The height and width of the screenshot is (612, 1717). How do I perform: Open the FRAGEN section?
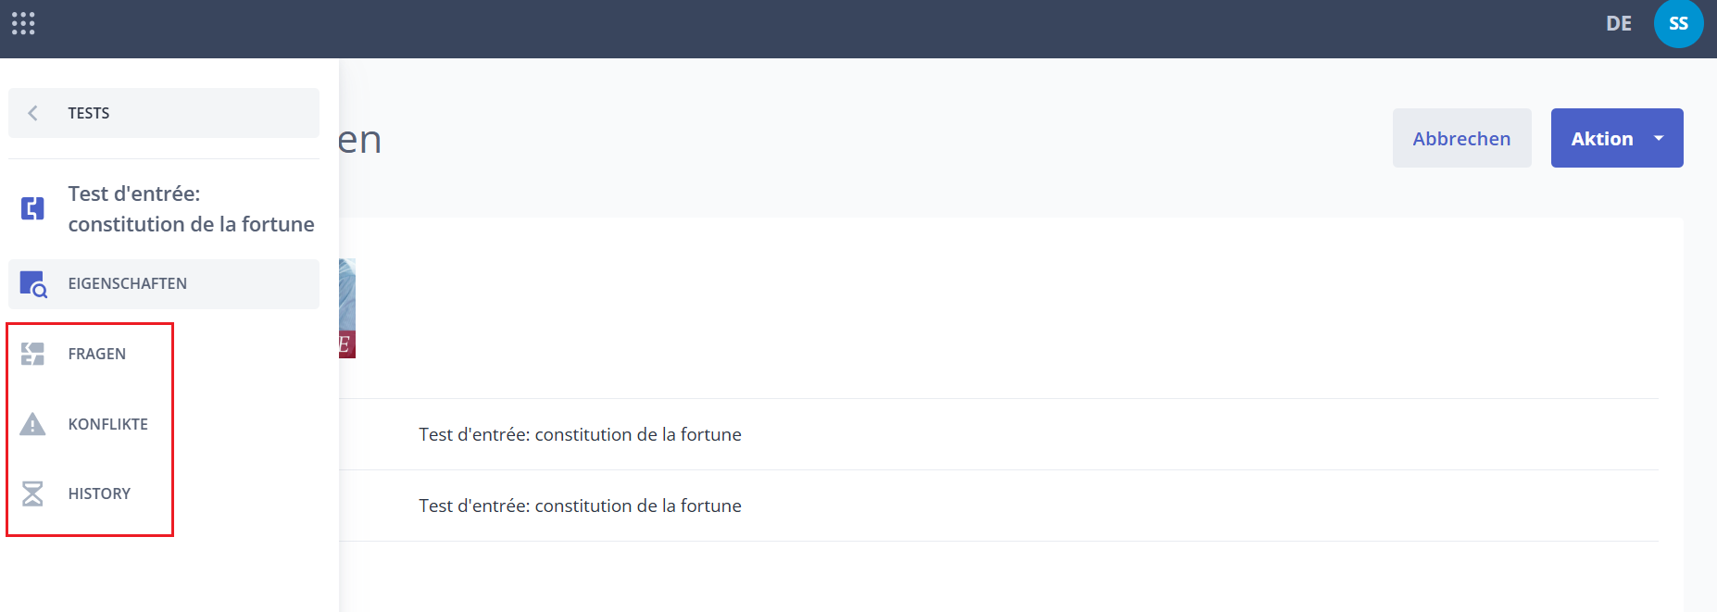(x=96, y=354)
